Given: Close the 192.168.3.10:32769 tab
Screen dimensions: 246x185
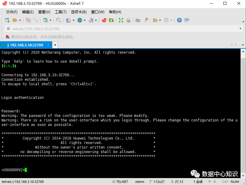Looking at the screenshot, I should click(48, 45).
